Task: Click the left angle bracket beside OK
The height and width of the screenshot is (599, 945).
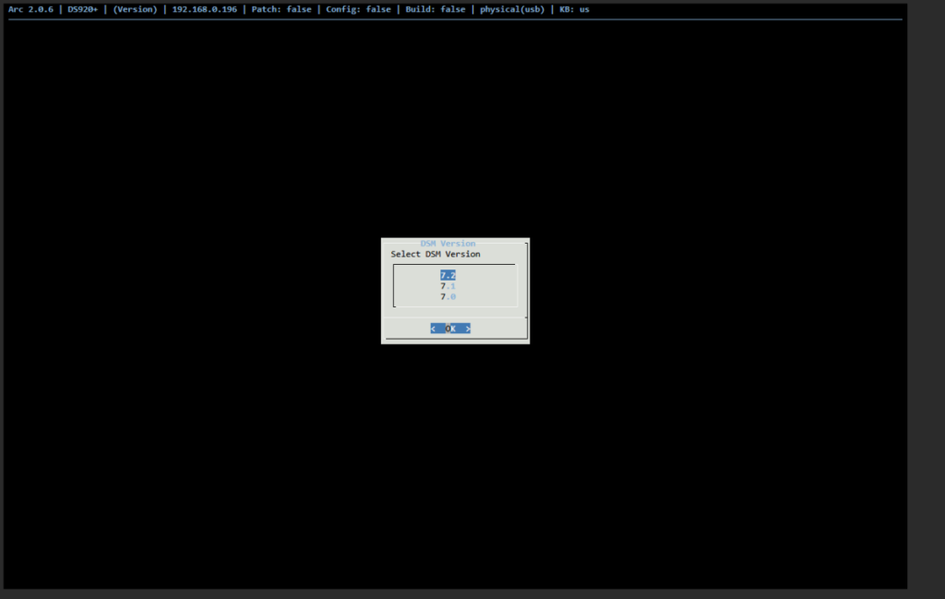Action: [x=433, y=329]
